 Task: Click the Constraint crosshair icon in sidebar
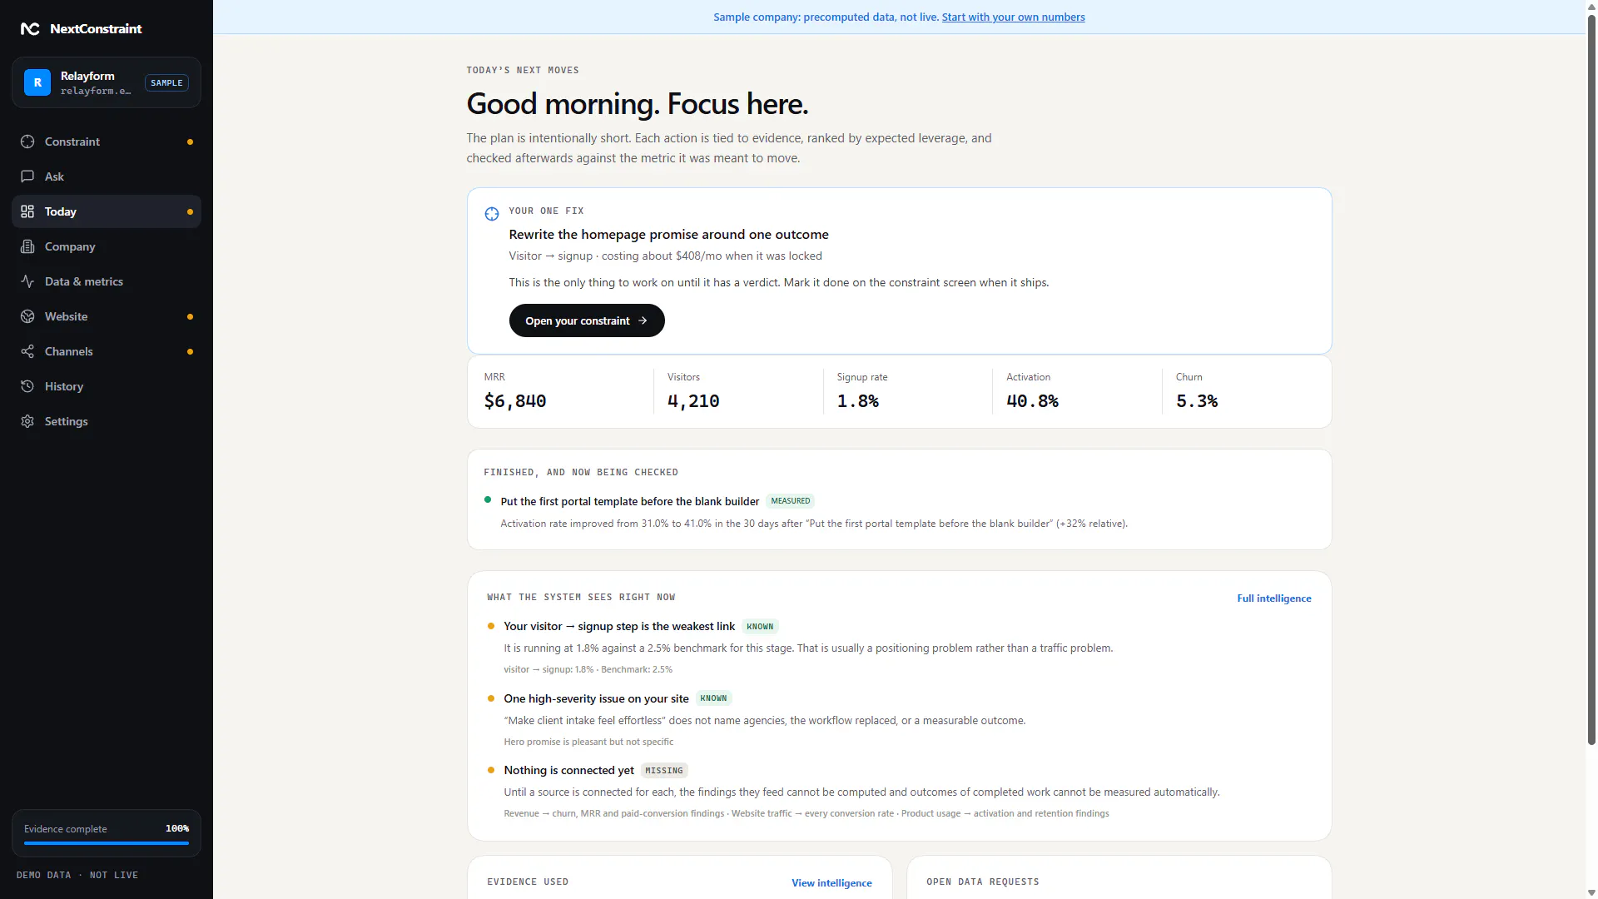point(27,142)
